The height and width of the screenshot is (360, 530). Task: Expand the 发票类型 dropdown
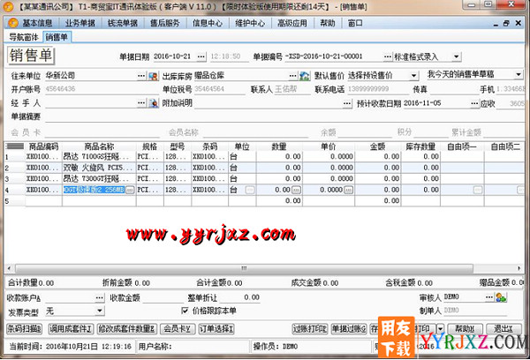[100, 311]
